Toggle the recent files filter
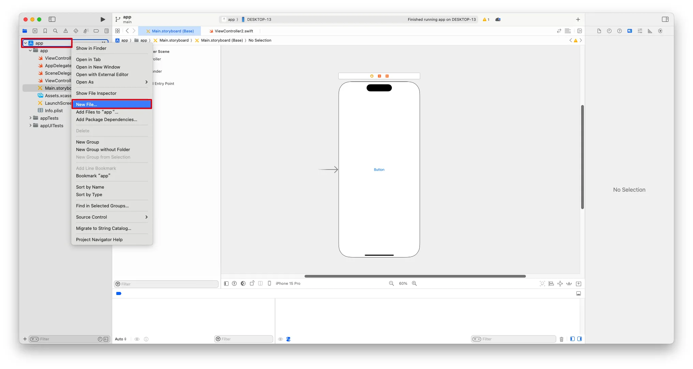This screenshot has width=693, height=369. coord(100,339)
